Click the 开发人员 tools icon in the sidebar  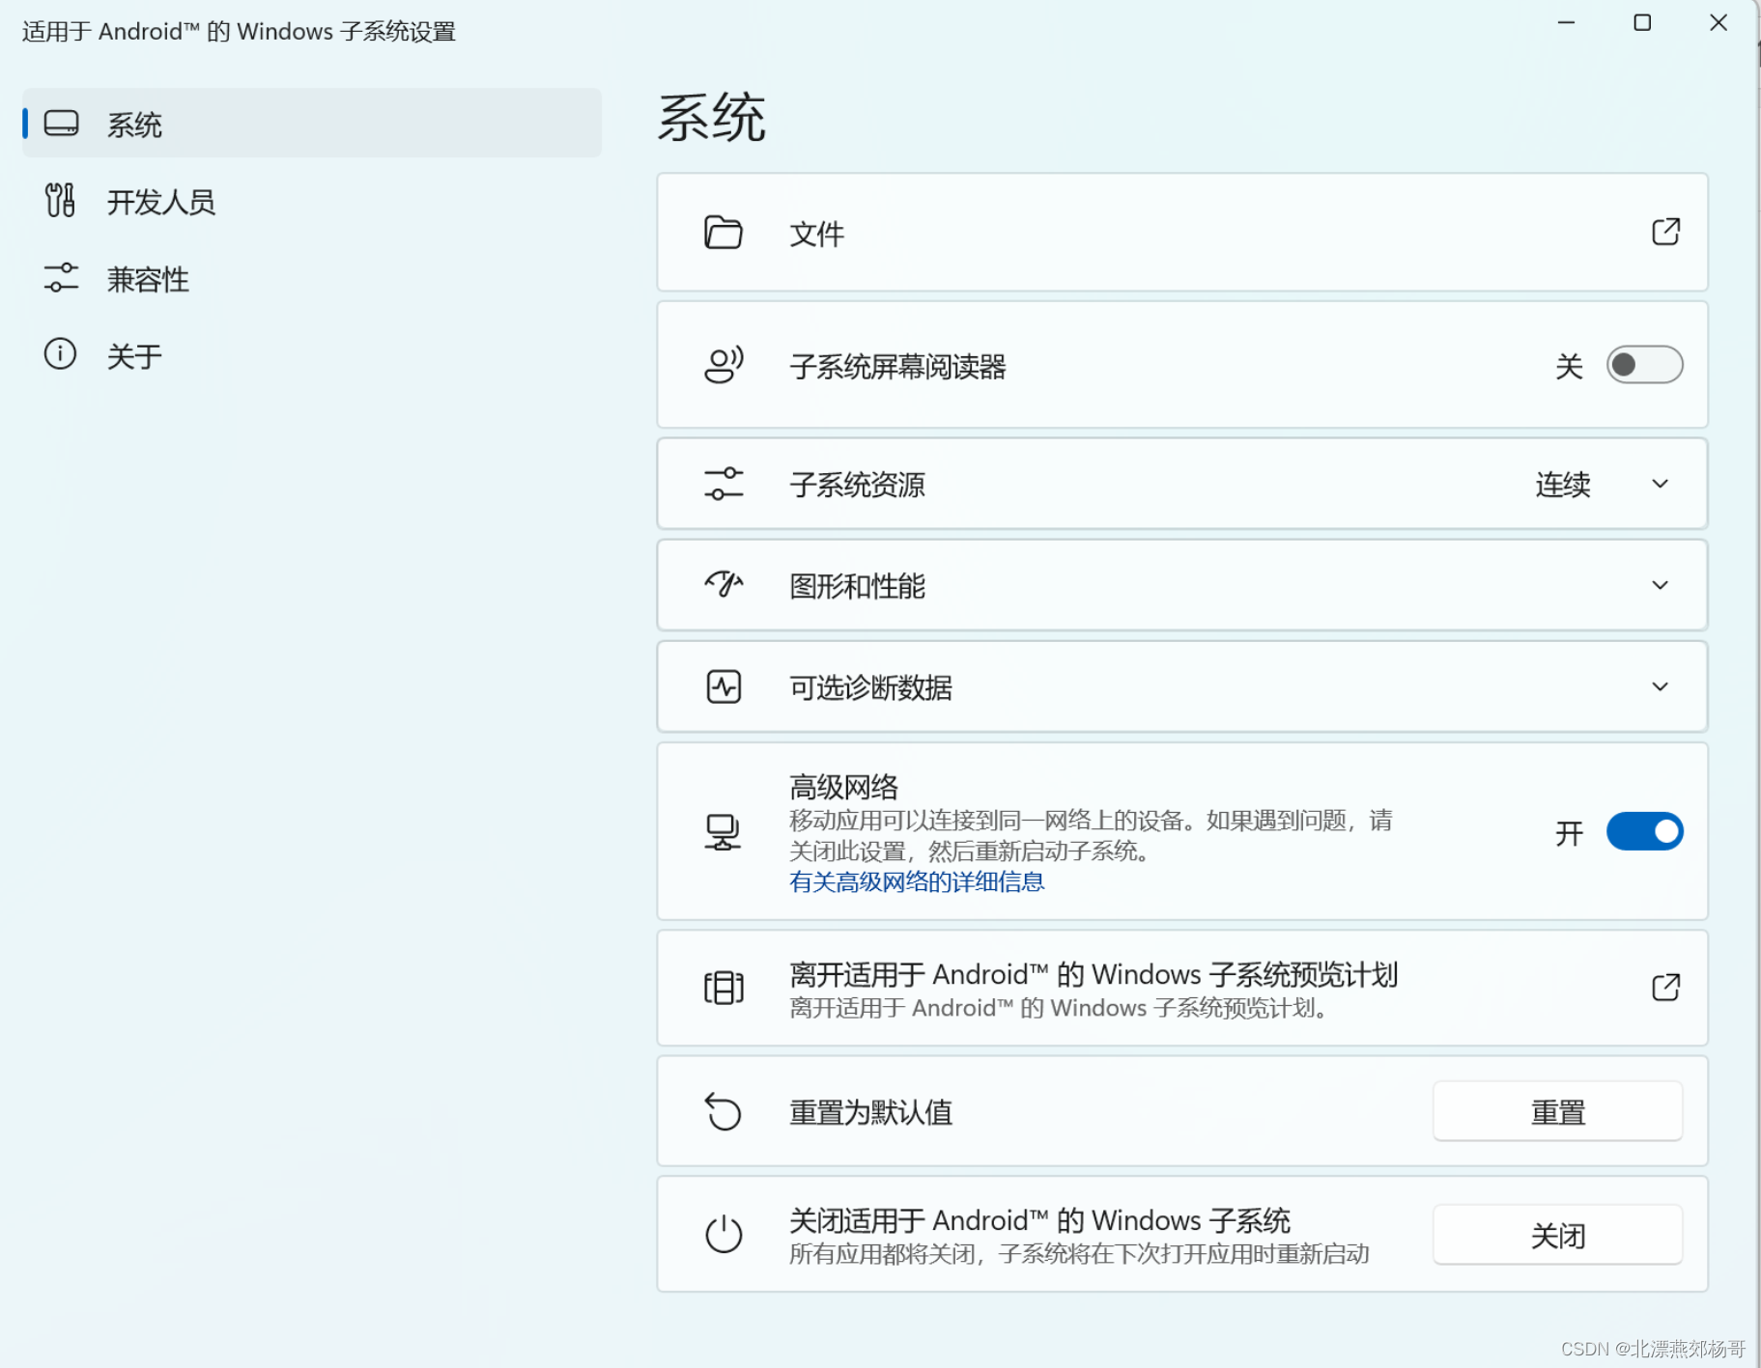(x=60, y=201)
